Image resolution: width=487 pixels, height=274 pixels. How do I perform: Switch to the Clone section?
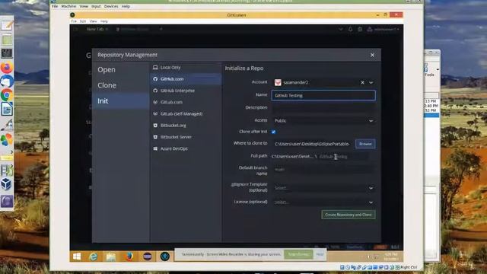120,85
